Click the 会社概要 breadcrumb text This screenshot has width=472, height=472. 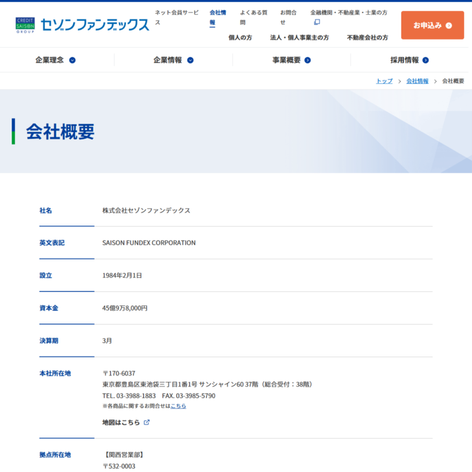click(453, 81)
